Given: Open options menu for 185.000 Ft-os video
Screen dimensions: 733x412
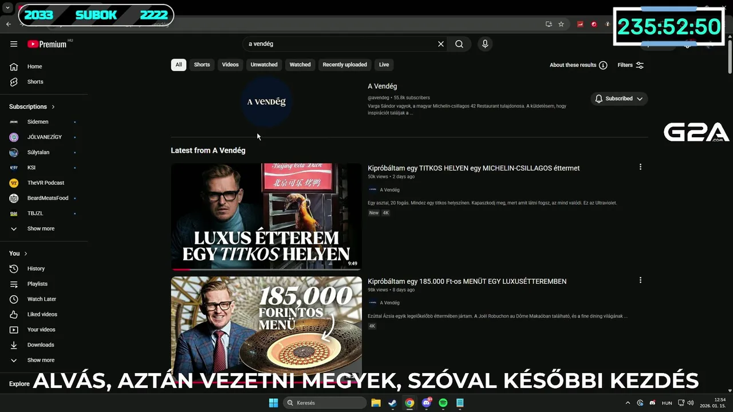Looking at the screenshot, I should [x=640, y=280].
